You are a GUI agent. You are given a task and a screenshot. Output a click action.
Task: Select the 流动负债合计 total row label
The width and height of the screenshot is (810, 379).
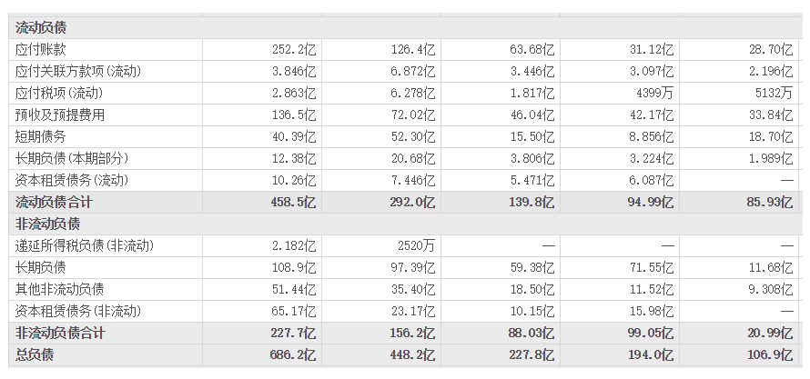54,202
